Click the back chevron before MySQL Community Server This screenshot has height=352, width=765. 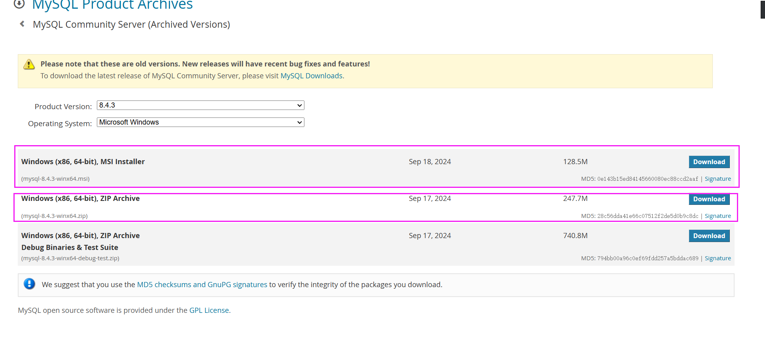click(x=22, y=24)
